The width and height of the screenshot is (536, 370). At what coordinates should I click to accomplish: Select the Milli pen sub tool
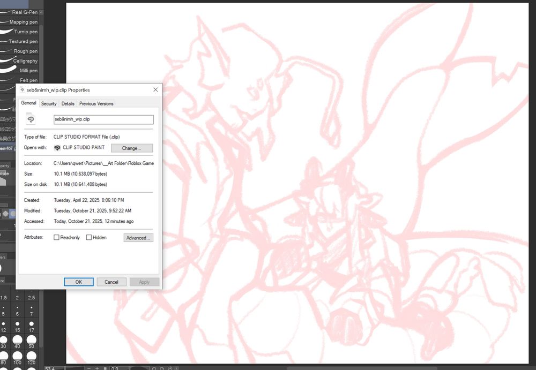click(x=19, y=70)
